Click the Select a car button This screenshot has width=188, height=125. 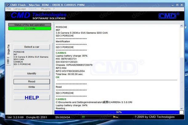tap(32, 47)
